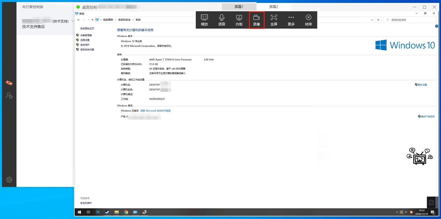Viewport: 441px width, 219px height.
Task: Click the 中 input method indicator
Action: click(406, 212)
